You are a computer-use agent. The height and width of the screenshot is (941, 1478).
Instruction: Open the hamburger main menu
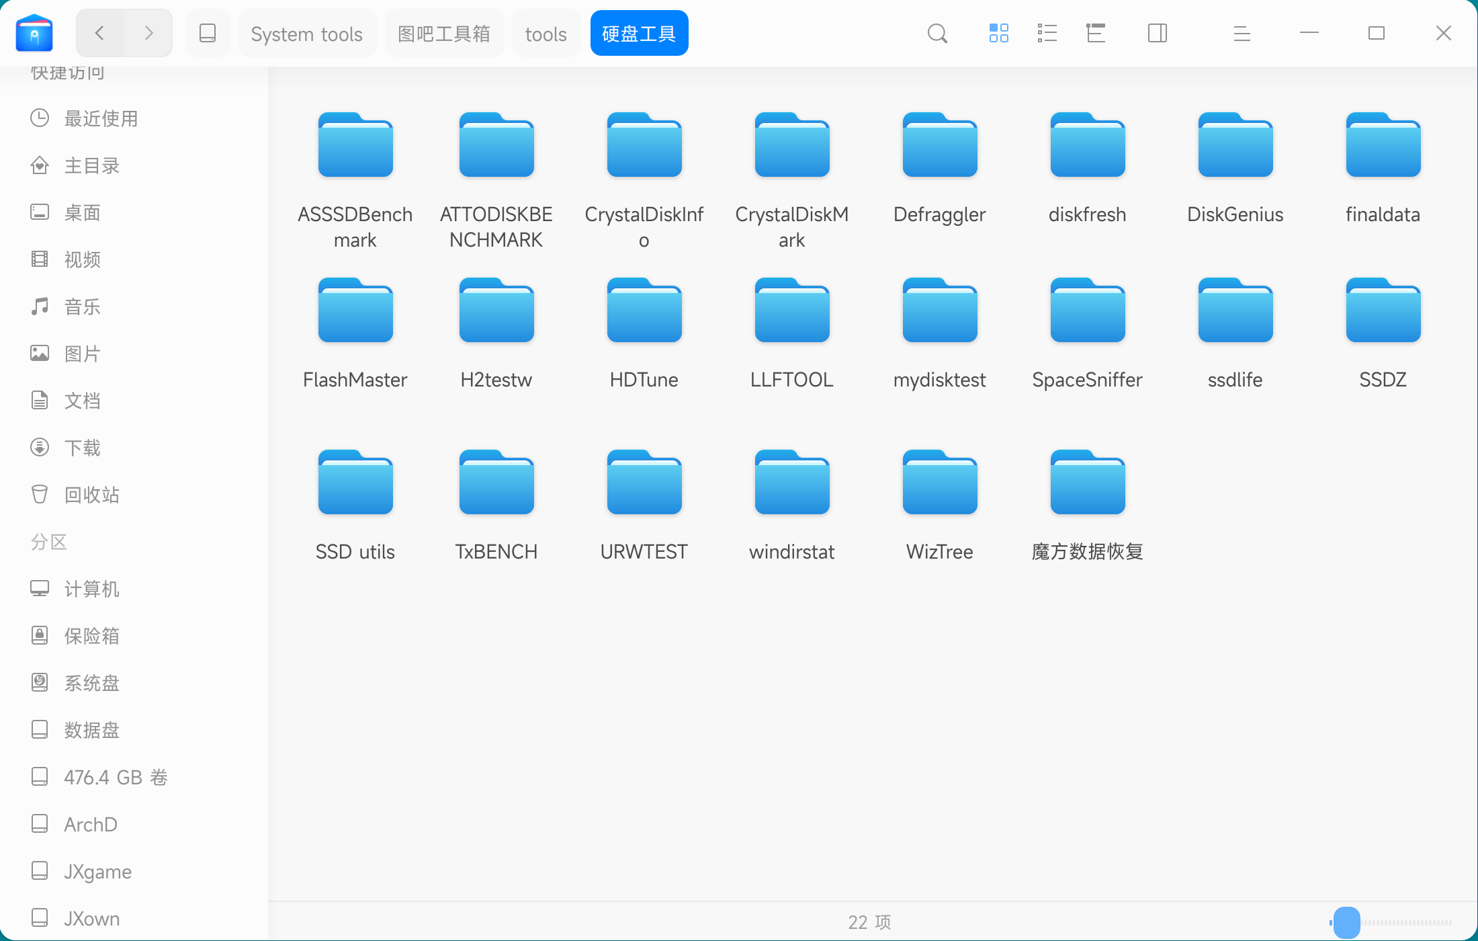click(1242, 33)
